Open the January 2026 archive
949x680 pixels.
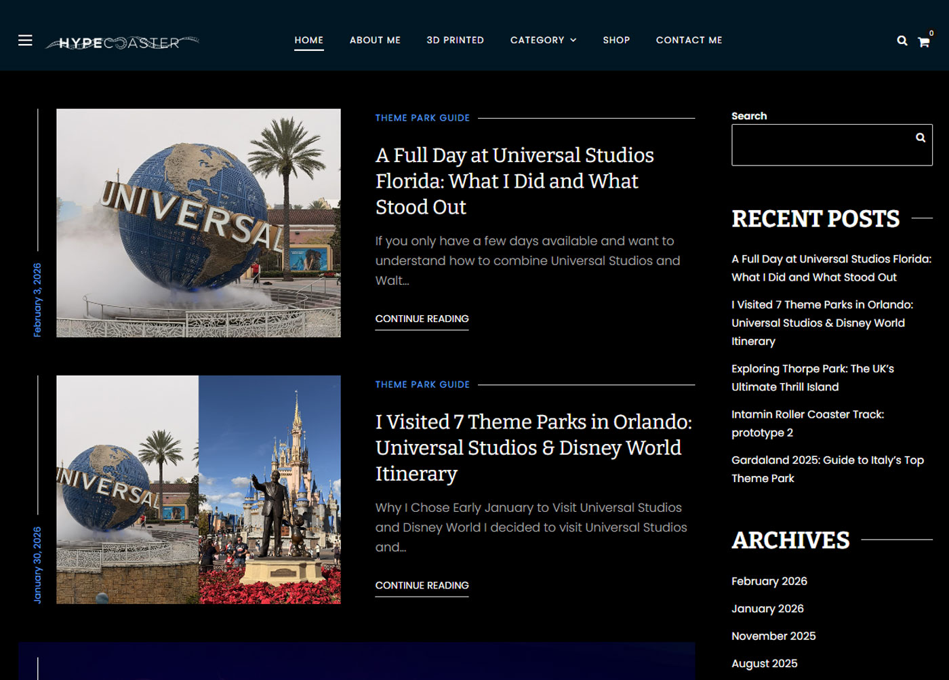coord(767,609)
